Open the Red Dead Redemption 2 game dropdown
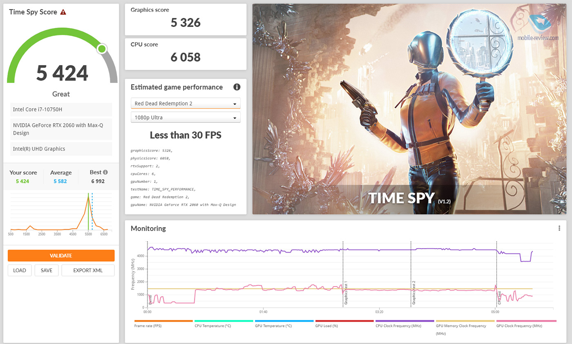572x344 pixels. (x=185, y=104)
